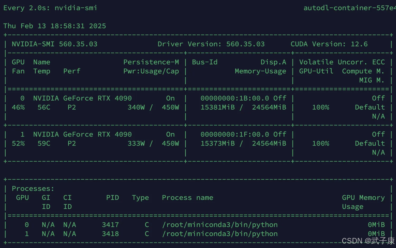396x248 pixels.
Task: Click GPU 0 power usage '340W'
Action: coord(136,107)
